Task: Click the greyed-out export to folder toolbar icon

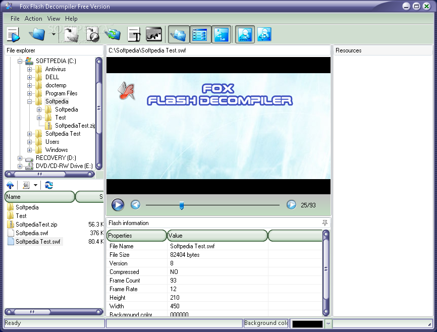Action: click(71, 34)
